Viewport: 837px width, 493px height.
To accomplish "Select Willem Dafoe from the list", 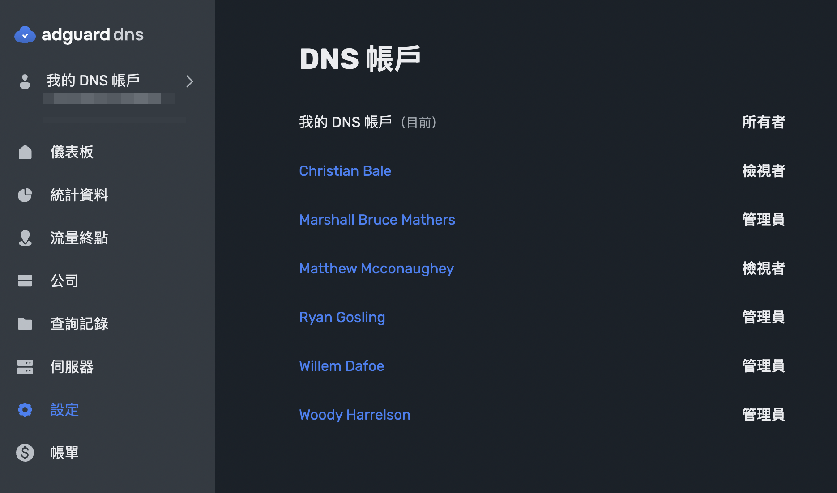I will (342, 365).
